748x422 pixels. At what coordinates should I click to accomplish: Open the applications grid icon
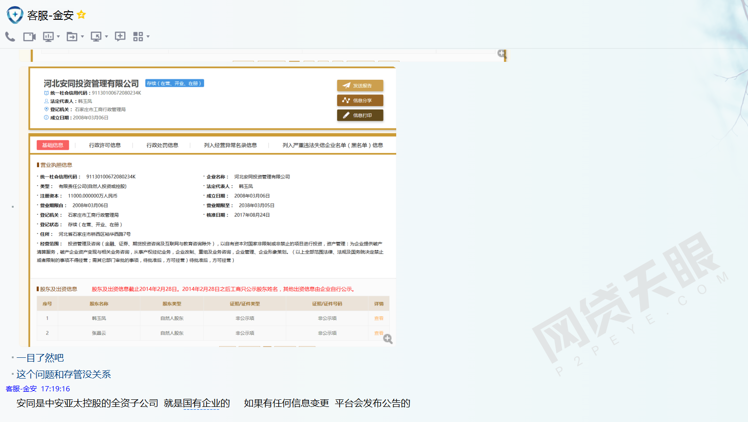138,36
